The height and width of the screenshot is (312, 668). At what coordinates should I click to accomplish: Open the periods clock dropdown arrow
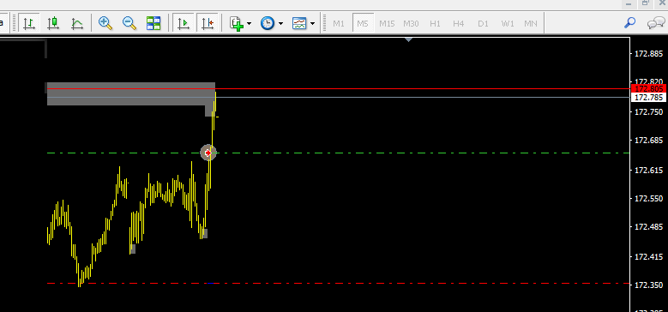point(280,23)
